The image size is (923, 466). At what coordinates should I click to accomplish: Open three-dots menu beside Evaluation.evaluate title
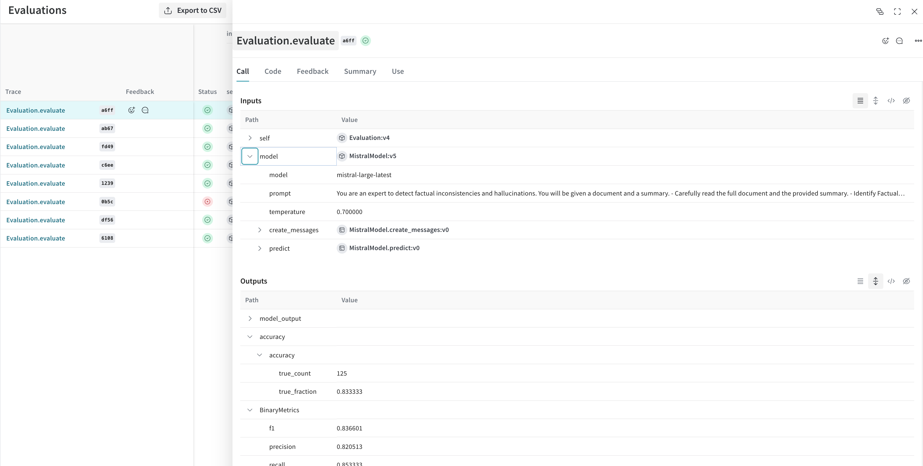[918, 41]
